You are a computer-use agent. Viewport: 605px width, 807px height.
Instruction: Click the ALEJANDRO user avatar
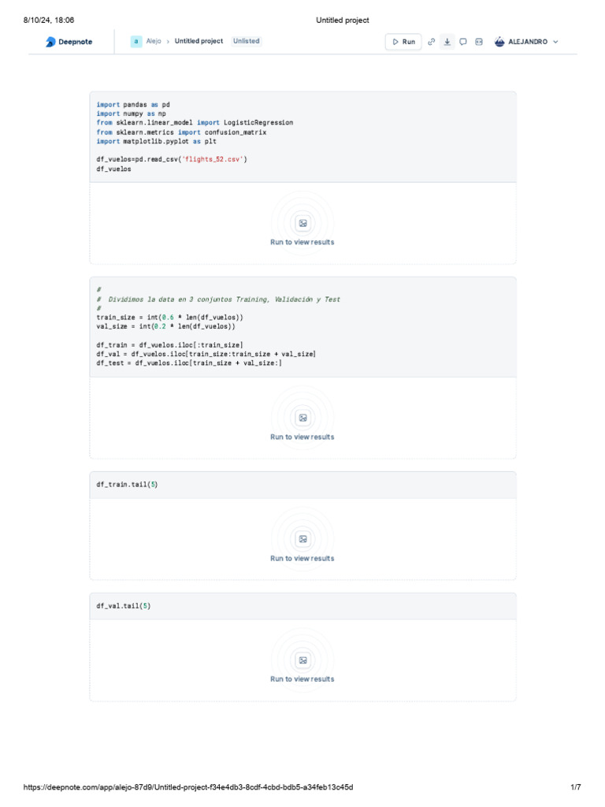tap(499, 42)
